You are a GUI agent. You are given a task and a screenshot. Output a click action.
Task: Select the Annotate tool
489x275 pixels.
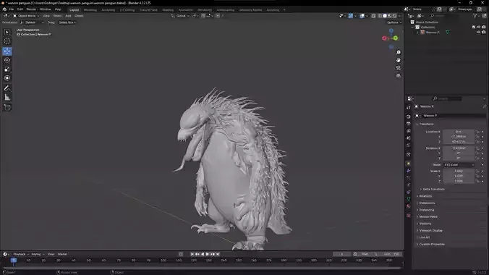coord(7,88)
